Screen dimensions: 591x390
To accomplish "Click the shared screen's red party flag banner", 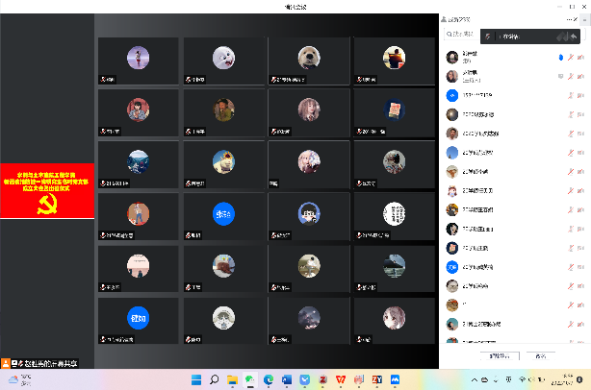I will pyautogui.click(x=47, y=190).
